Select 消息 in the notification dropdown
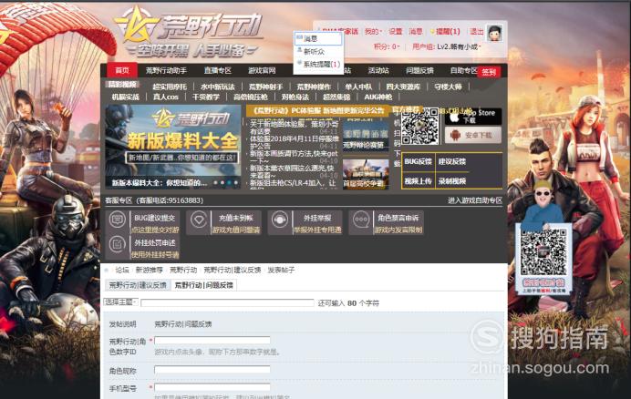631x399 pixels. 318,39
